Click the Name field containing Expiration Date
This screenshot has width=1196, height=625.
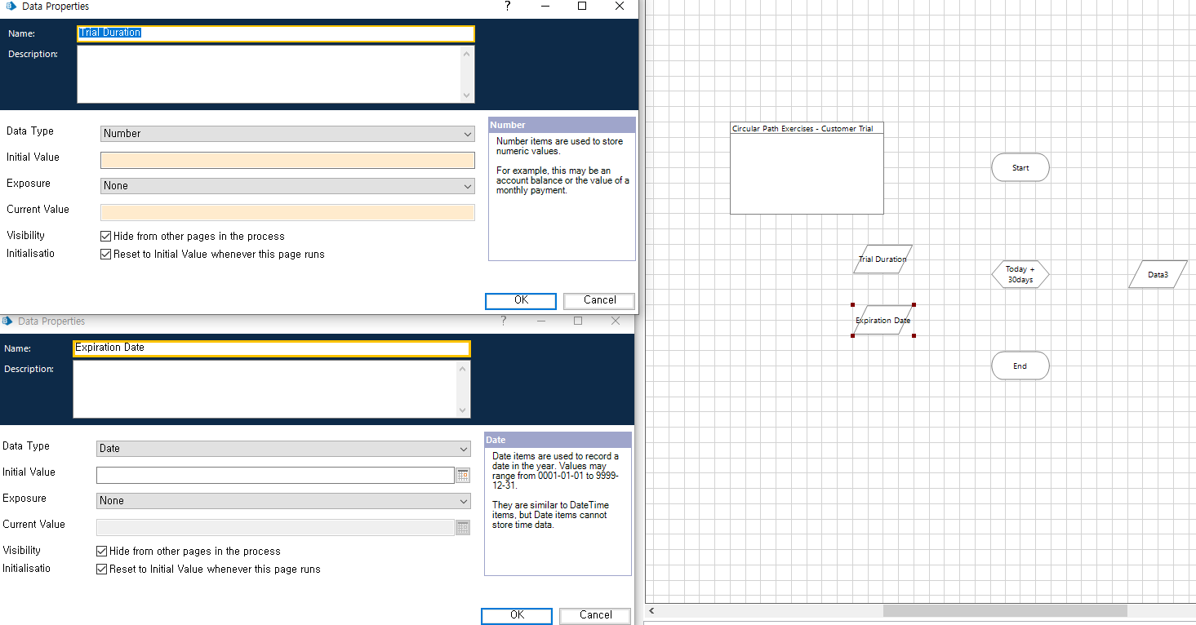[x=272, y=348]
